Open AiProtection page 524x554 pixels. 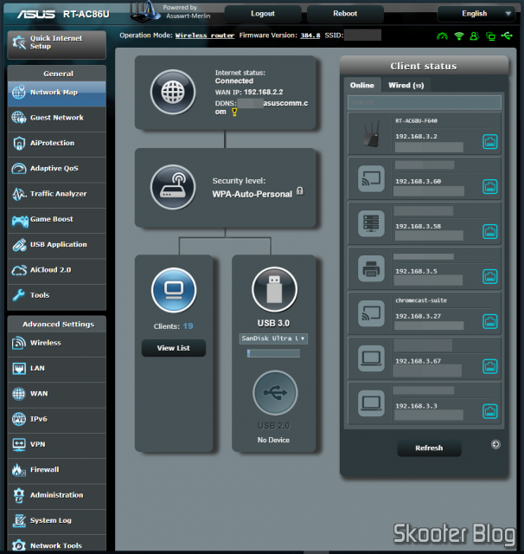tap(57, 143)
